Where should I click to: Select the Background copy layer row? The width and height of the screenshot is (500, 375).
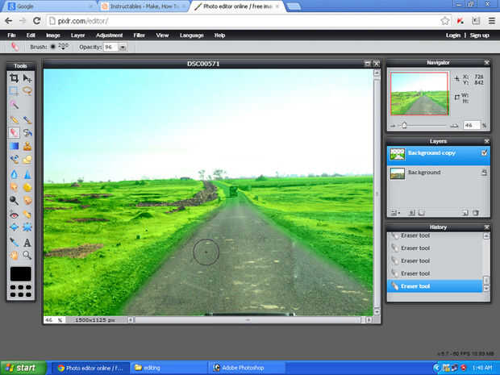pos(439,156)
